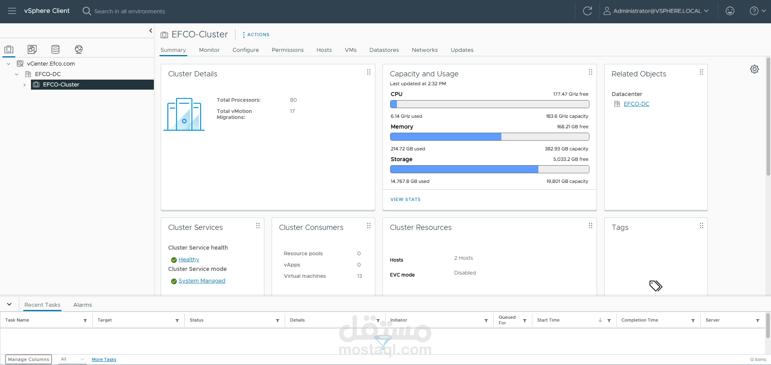This screenshot has height=365, width=771.
Task: Open the Datastores tab
Action: pos(384,50)
